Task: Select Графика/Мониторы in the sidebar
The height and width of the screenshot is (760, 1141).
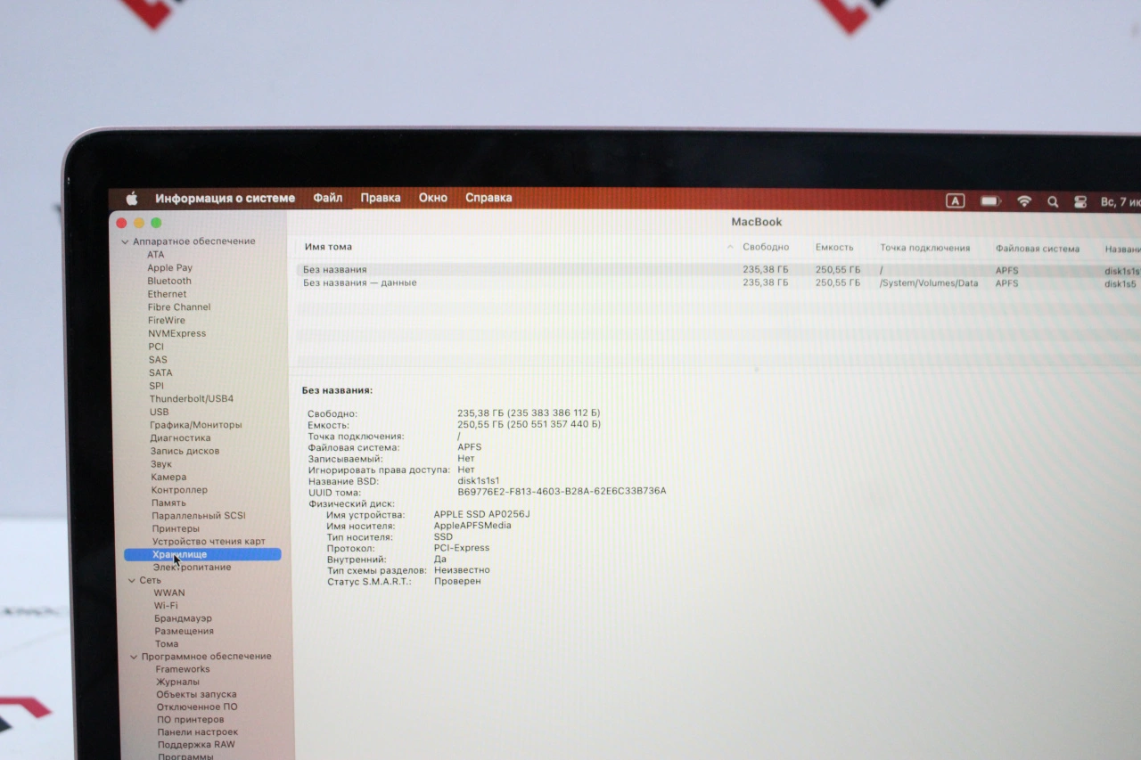Action: pos(196,425)
